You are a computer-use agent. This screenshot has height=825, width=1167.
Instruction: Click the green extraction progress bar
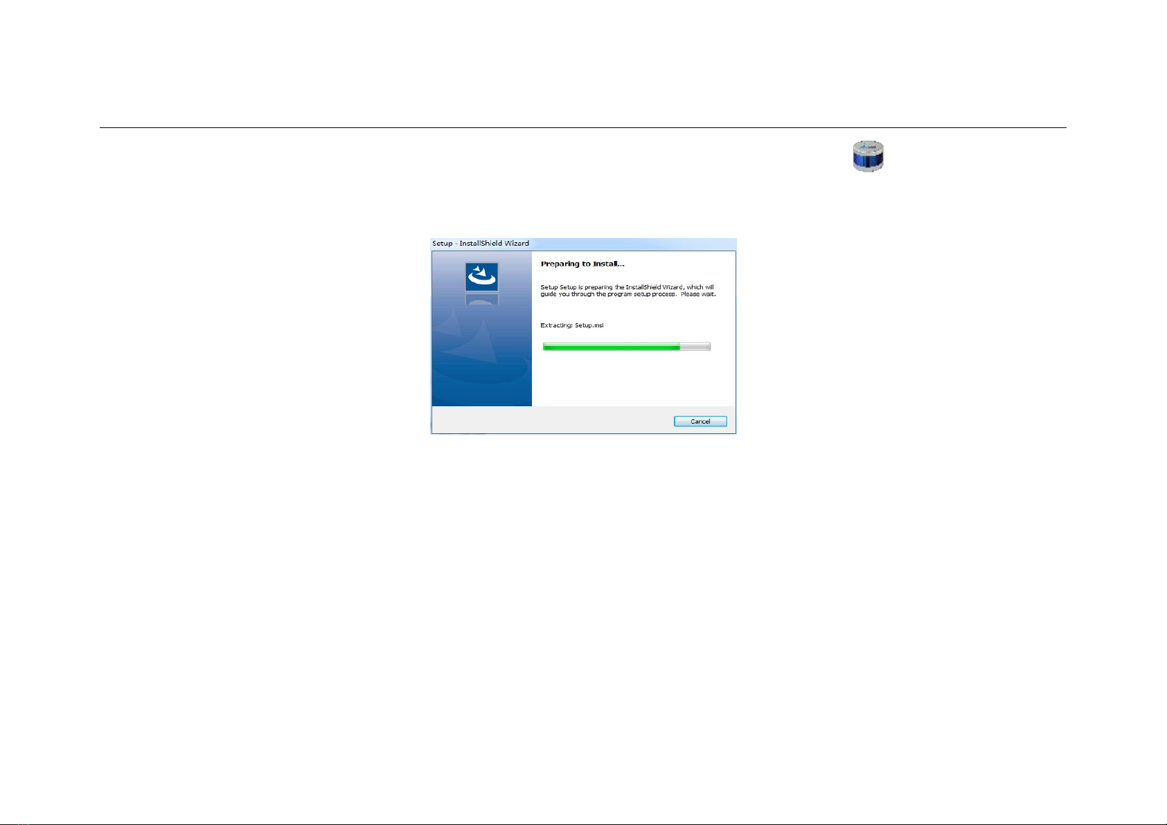coord(627,346)
